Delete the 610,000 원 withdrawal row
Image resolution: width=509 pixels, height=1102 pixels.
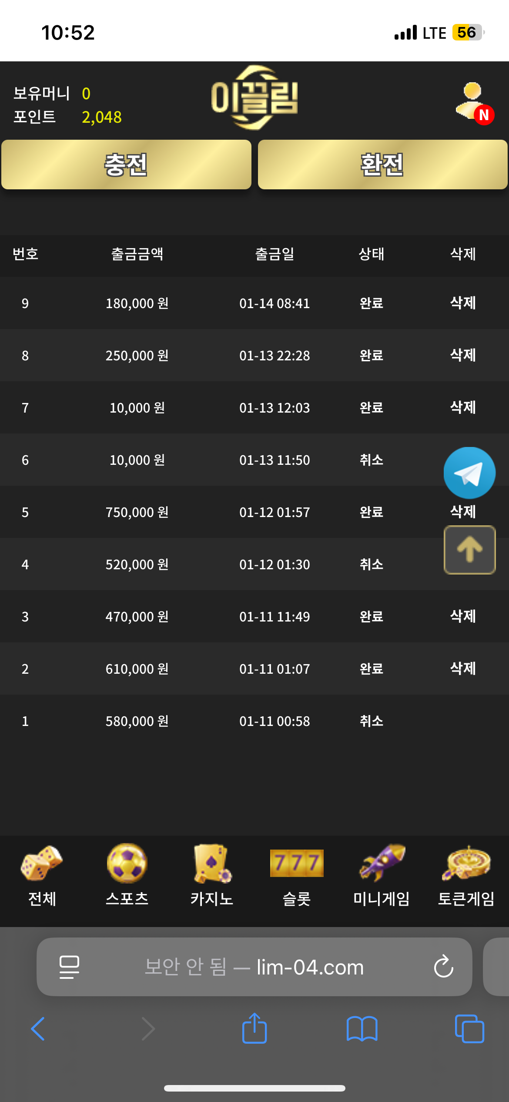tap(463, 669)
